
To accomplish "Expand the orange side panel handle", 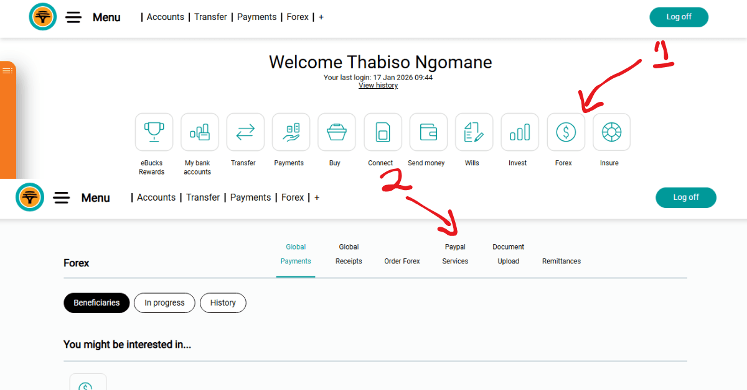I will [x=7, y=71].
